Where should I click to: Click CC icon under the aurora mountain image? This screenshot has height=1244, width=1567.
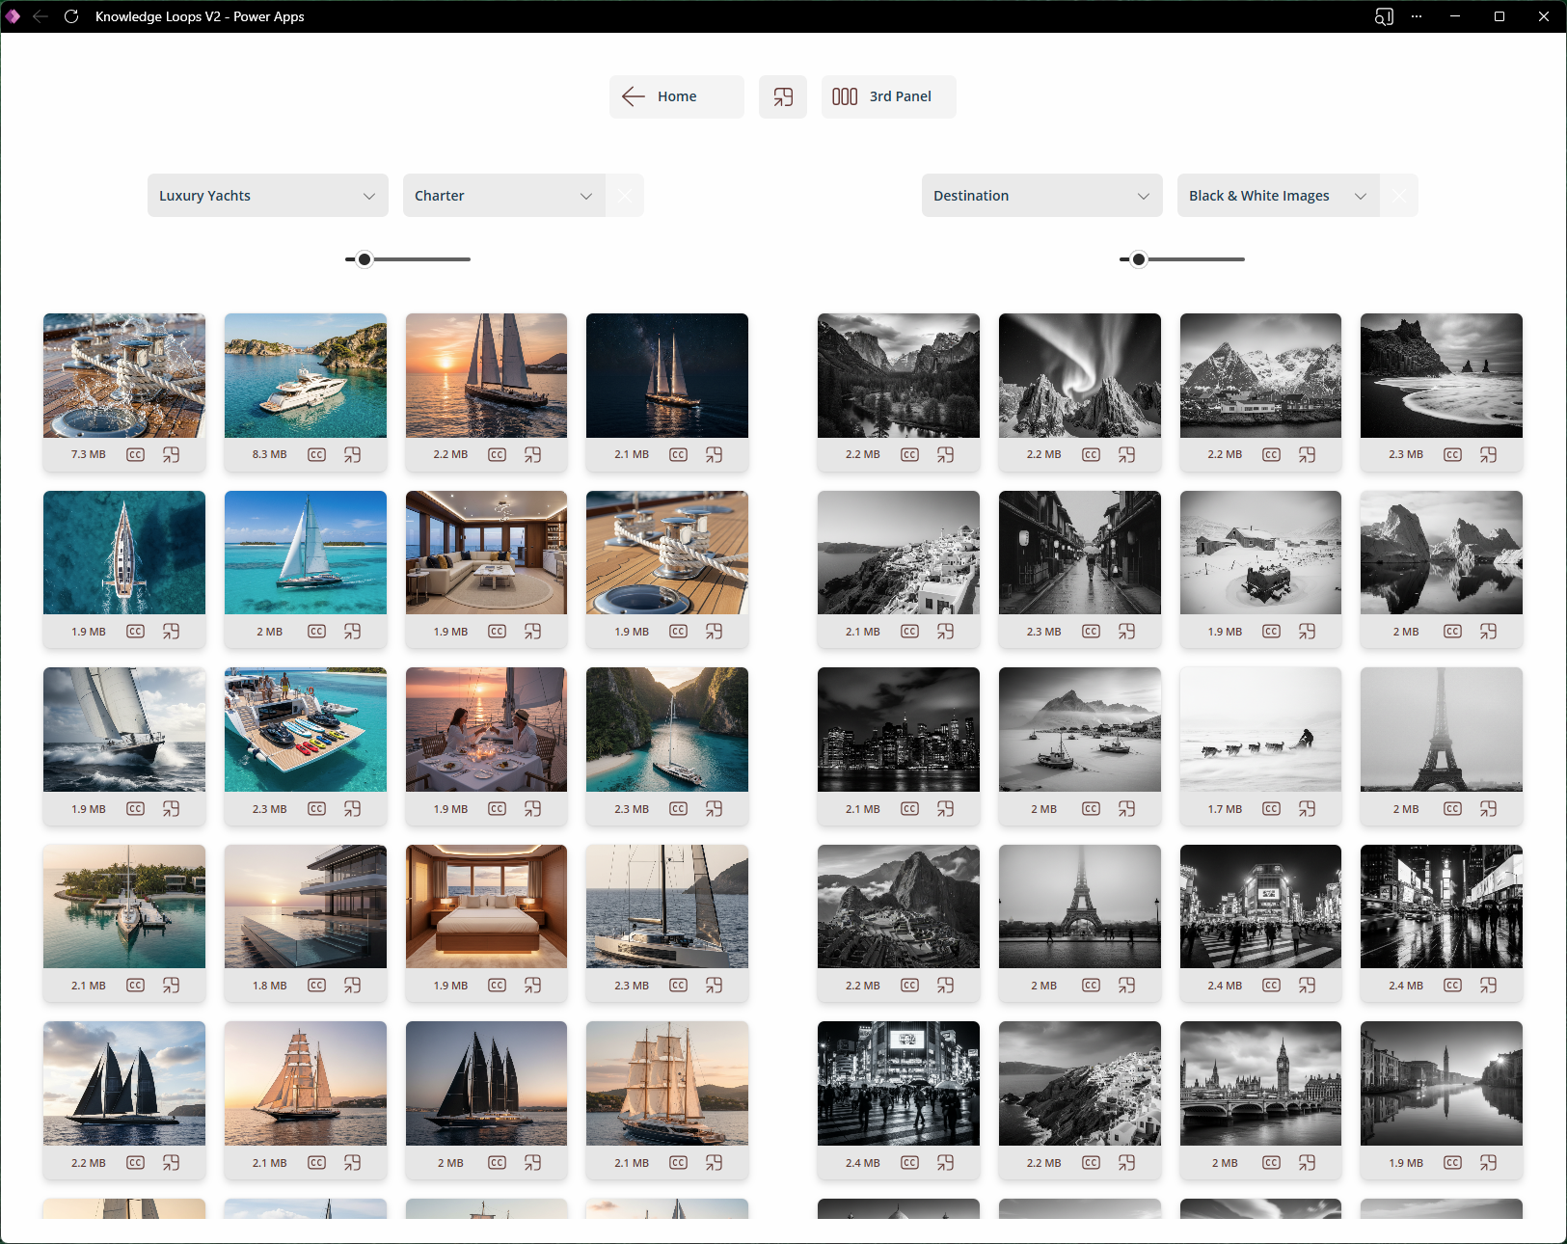(1091, 454)
